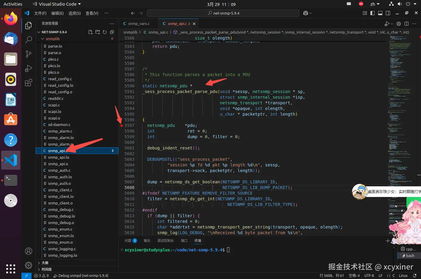Open the 查看(V) menu
This screenshot has height=279, width=421.
[92, 13]
